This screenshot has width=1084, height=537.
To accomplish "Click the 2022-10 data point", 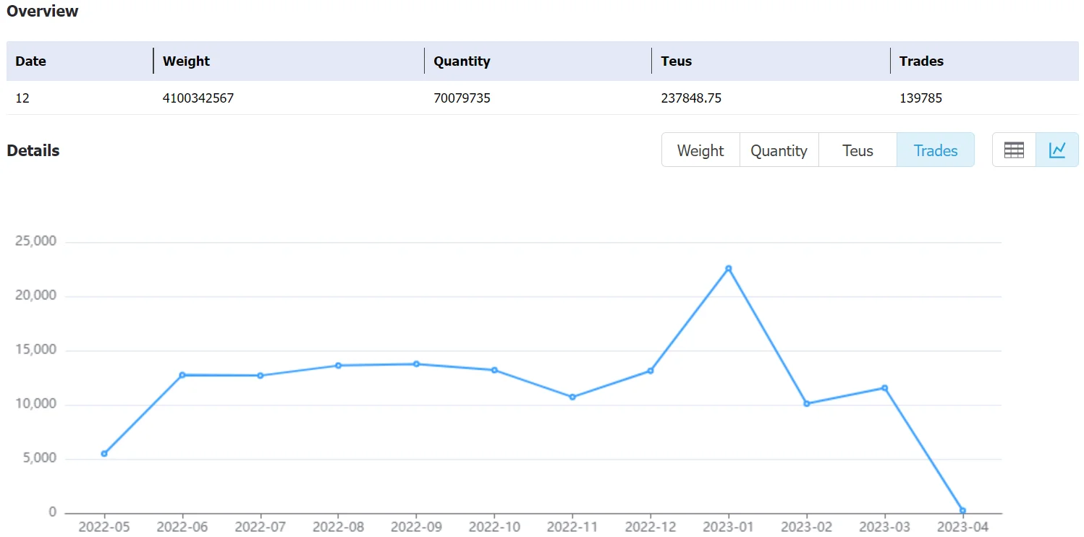I will (x=494, y=370).
